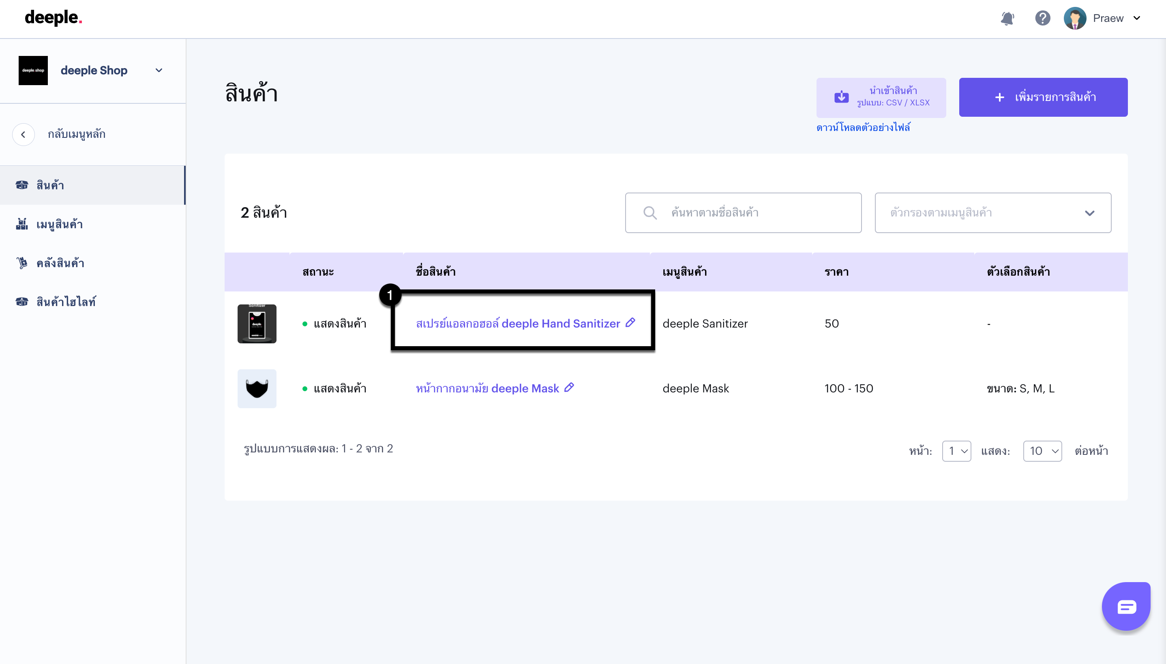Open the items-per-page dropdown showing 10
Screen dimensions: 1166x664
click(x=1042, y=451)
